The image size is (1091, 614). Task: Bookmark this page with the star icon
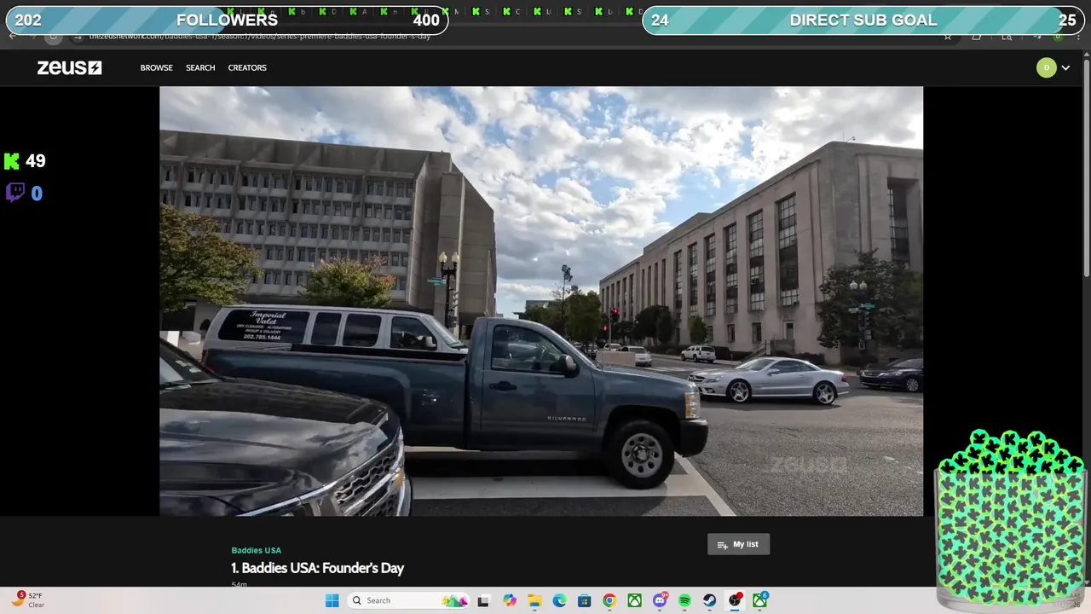tap(947, 37)
